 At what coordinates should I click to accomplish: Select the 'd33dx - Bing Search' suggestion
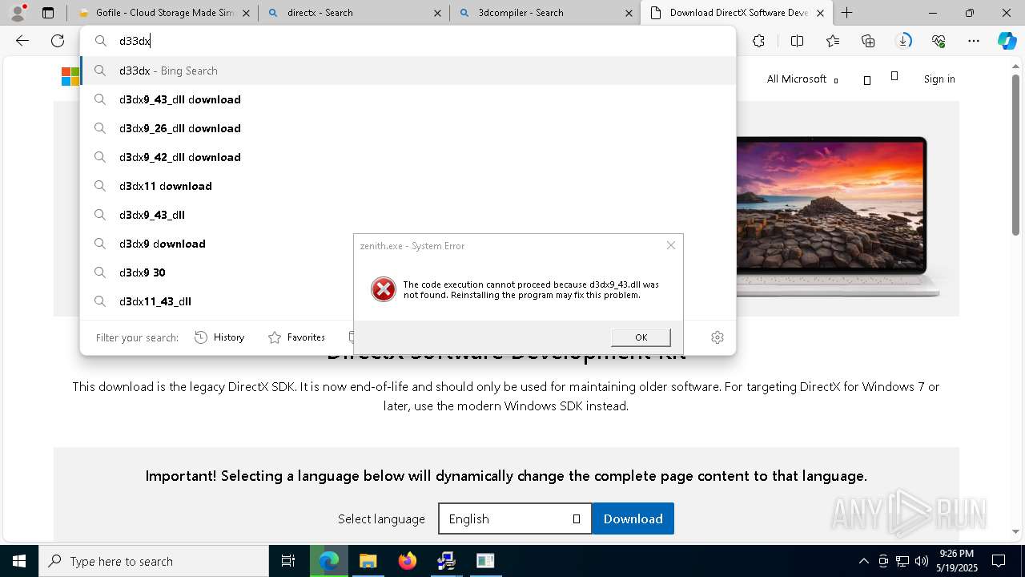408,71
